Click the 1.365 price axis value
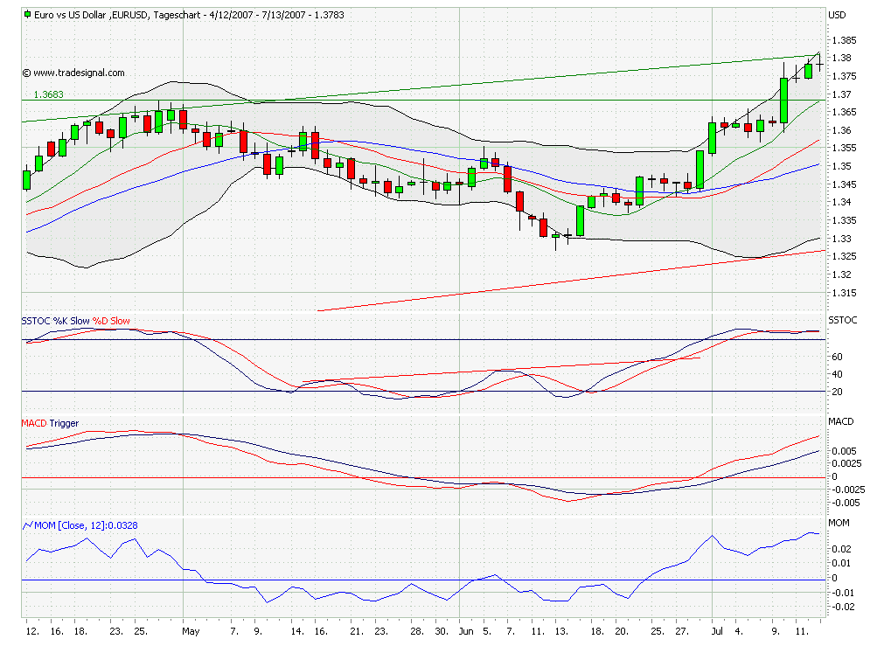877x646 pixels. coord(844,113)
